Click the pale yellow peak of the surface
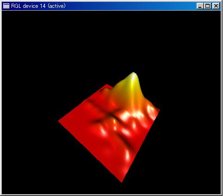Viewport: 223px width, 196px height. (x=134, y=74)
